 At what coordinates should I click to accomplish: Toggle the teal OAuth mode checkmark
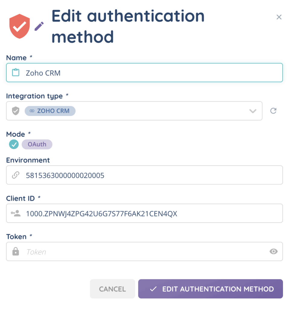[x=14, y=144]
